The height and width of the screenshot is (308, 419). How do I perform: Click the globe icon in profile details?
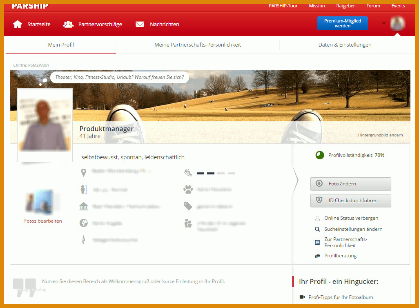(84, 223)
